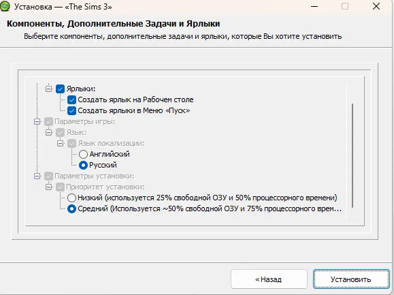Toggle the Ярлыки group checkbox

click(x=61, y=89)
